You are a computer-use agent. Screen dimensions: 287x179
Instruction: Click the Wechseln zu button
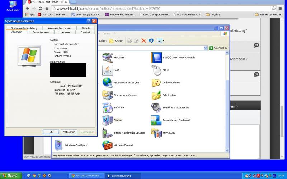218,48
